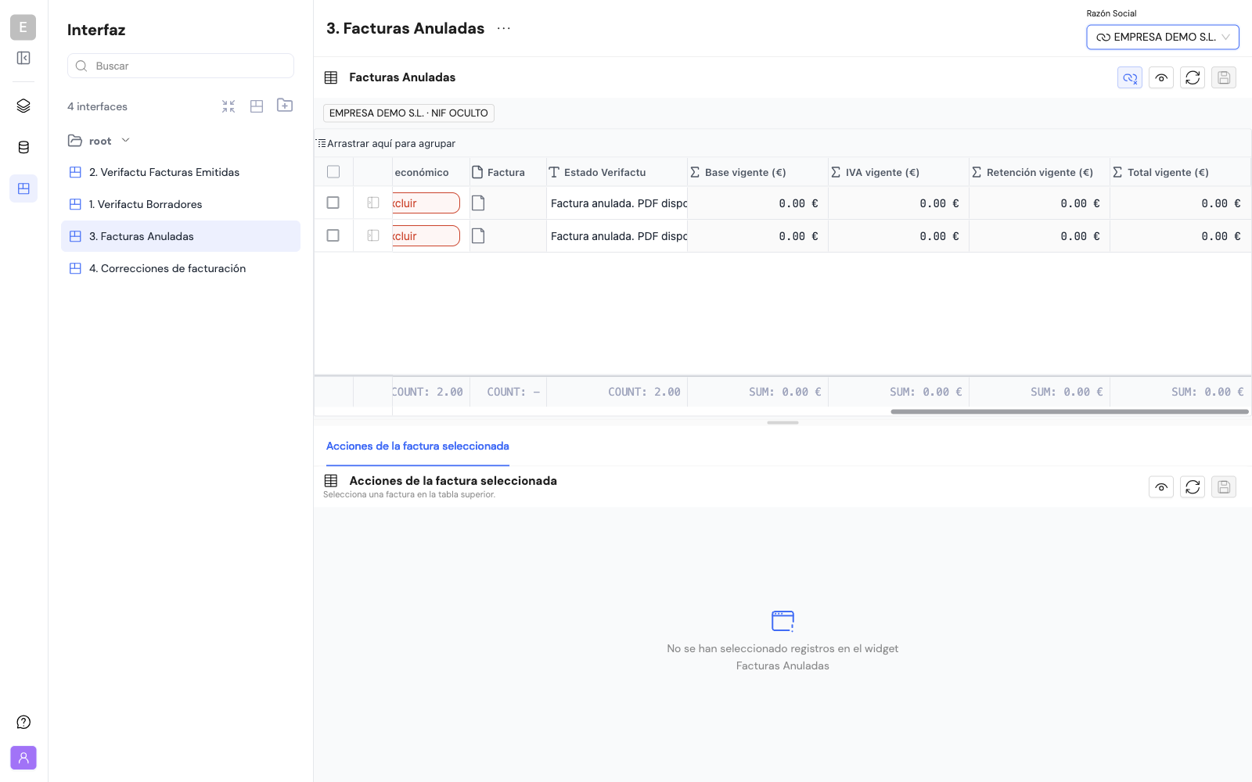Refresh the Facturas Anuladas table
Screen dimensions: 1252x782
coord(1193,77)
